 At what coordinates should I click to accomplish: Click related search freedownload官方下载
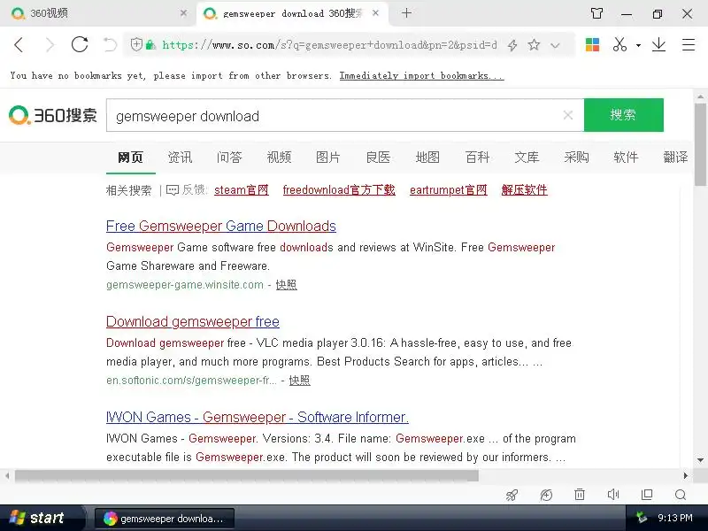point(339,190)
